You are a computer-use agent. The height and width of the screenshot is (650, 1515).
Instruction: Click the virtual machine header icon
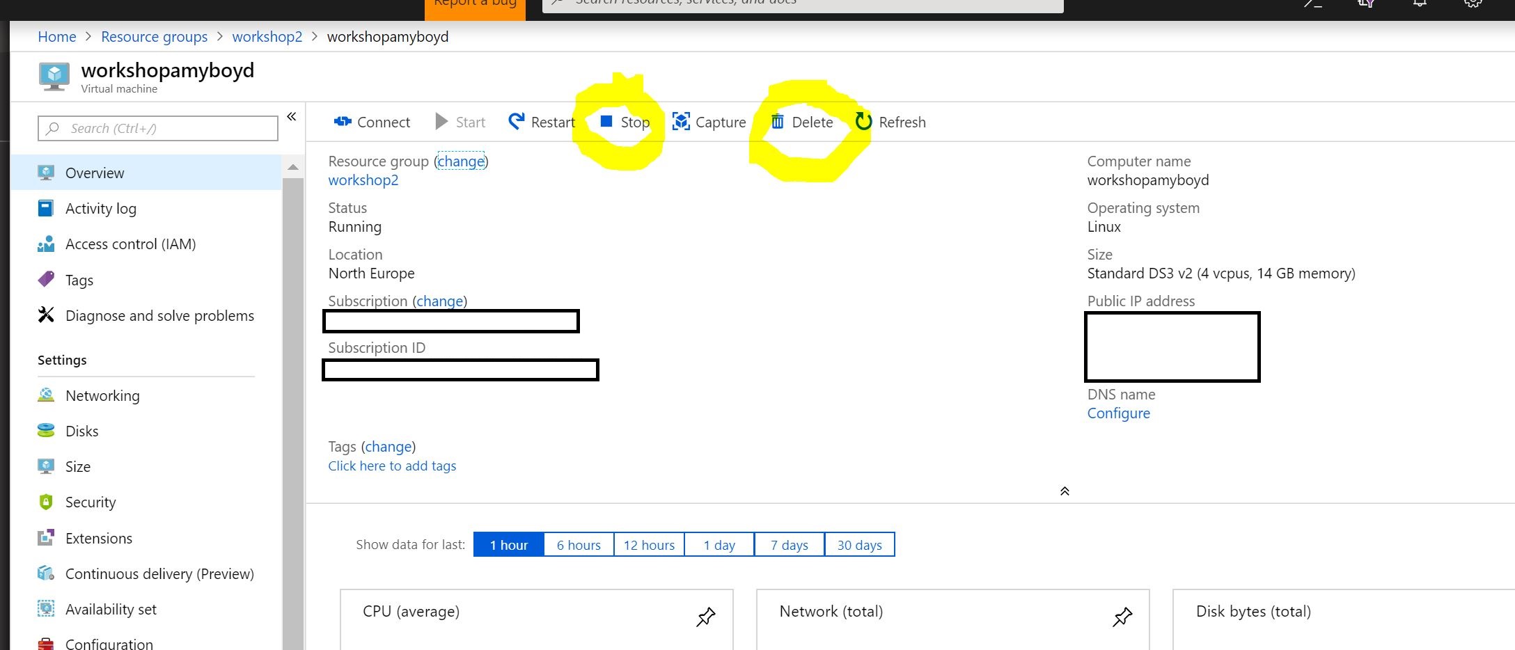point(54,77)
